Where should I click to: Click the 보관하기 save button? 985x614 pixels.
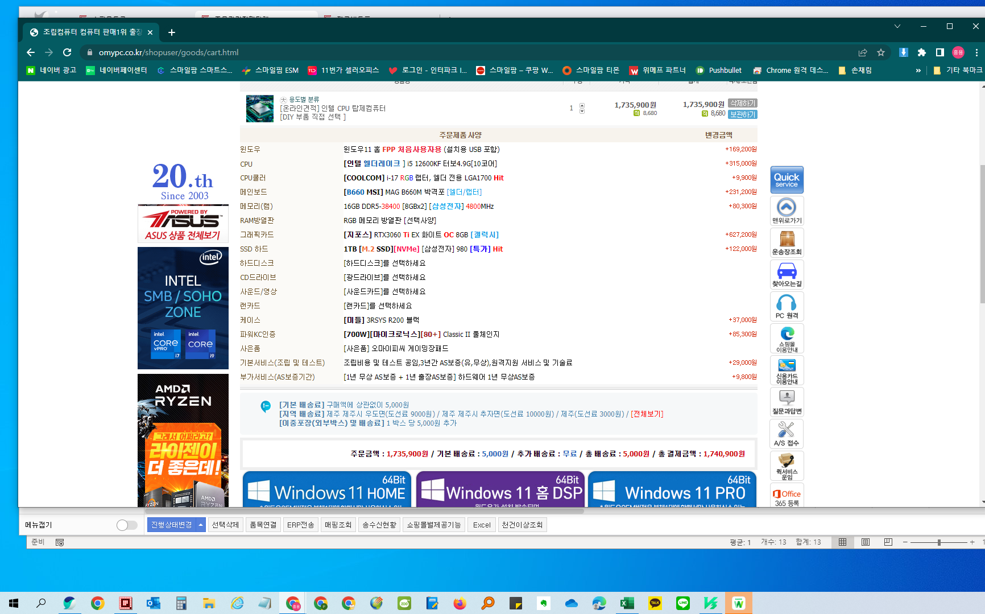point(743,114)
